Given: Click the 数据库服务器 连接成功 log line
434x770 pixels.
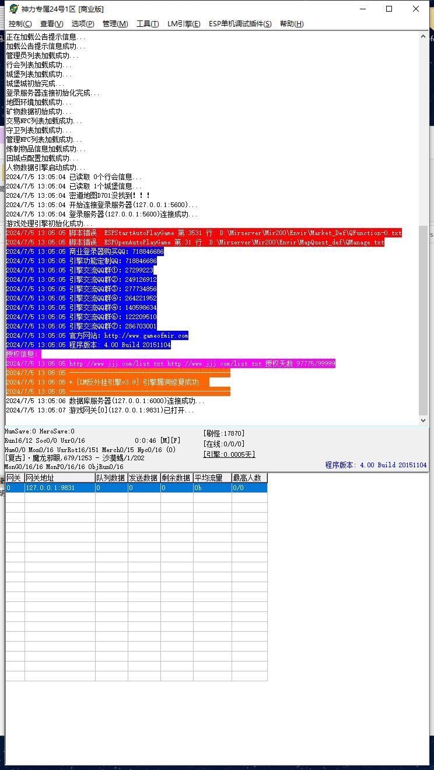Looking at the screenshot, I should (105, 401).
